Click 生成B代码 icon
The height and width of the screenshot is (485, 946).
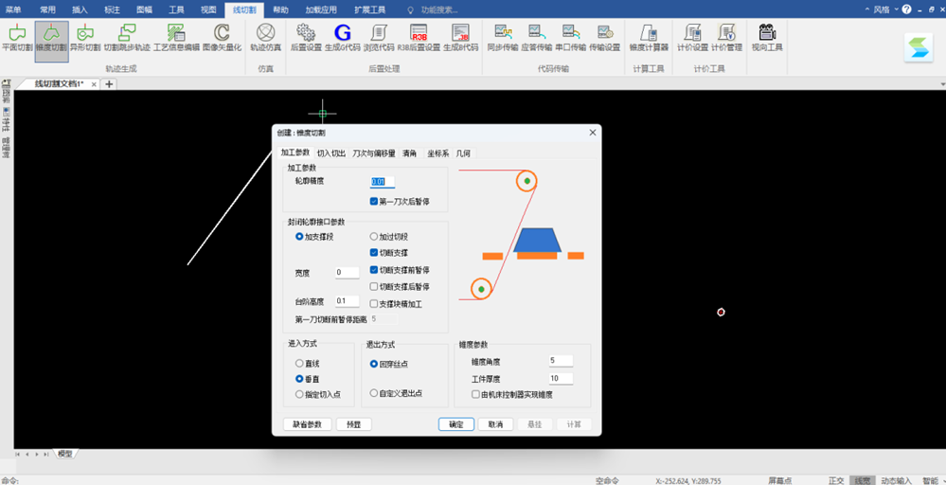click(x=460, y=37)
